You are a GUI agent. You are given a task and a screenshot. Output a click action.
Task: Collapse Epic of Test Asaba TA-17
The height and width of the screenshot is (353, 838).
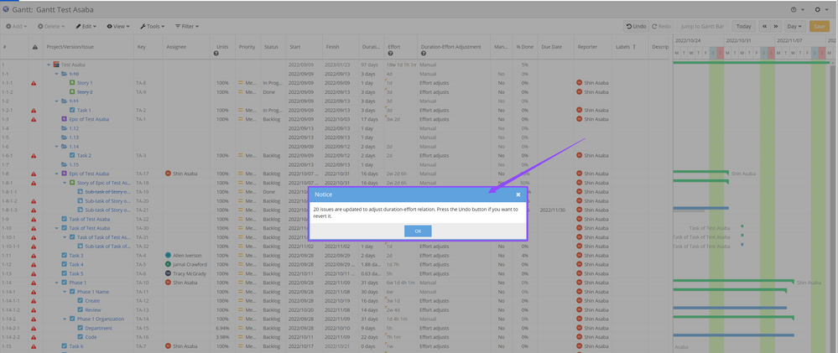coord(57,174)
